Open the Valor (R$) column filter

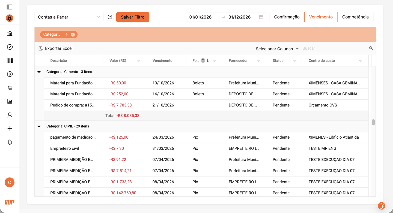click(x=138, y=61)
